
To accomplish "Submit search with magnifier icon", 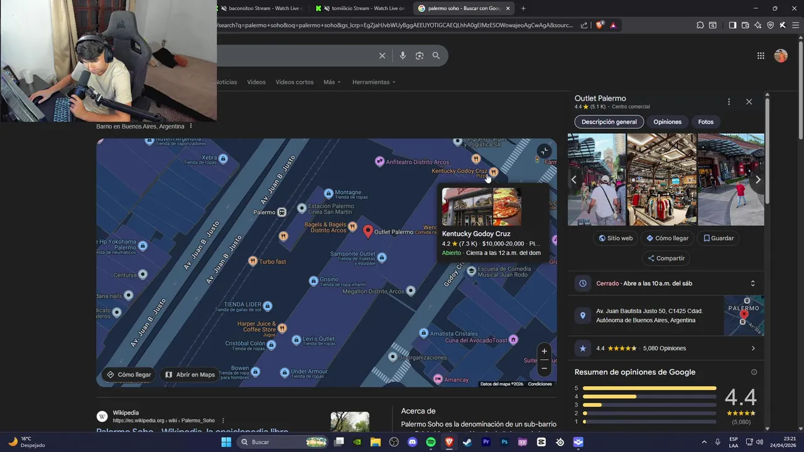I will coord(436,56).
